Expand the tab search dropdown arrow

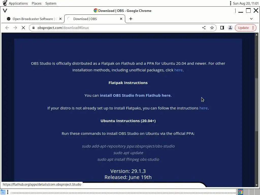pyautogui.click(x=251, y=19)
